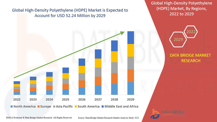217x122 pixels.
Task: Select the Europe legend swatch
Action: (x=39, y=106)
